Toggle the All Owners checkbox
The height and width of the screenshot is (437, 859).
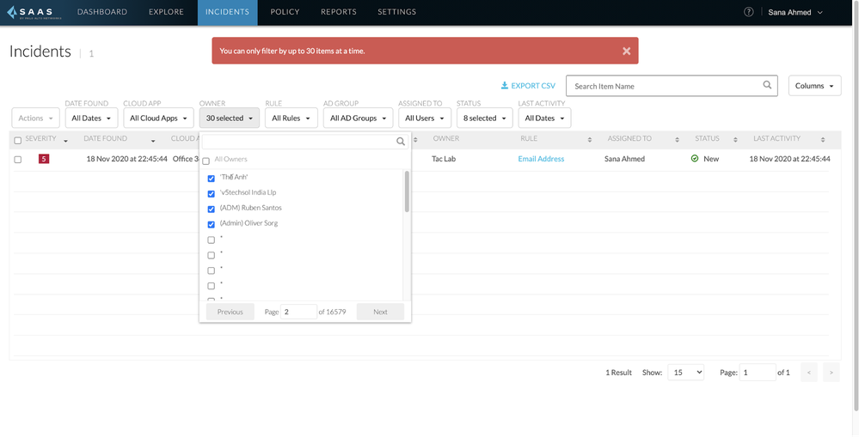206,161
